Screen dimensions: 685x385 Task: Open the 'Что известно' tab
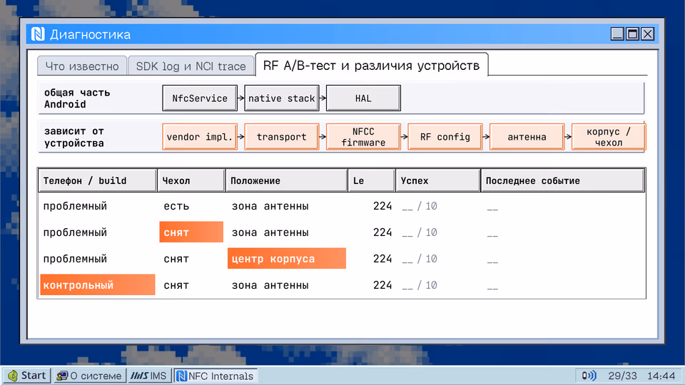pyautogui.click(x=82, y=66)
